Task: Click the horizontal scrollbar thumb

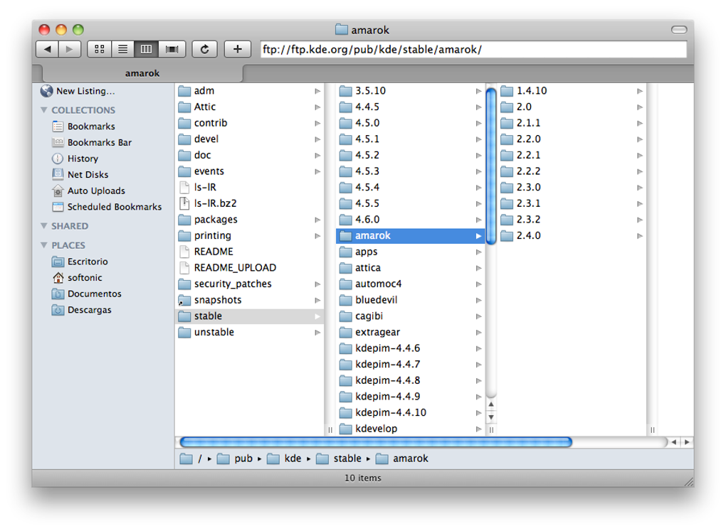Action: click(376, 442)
